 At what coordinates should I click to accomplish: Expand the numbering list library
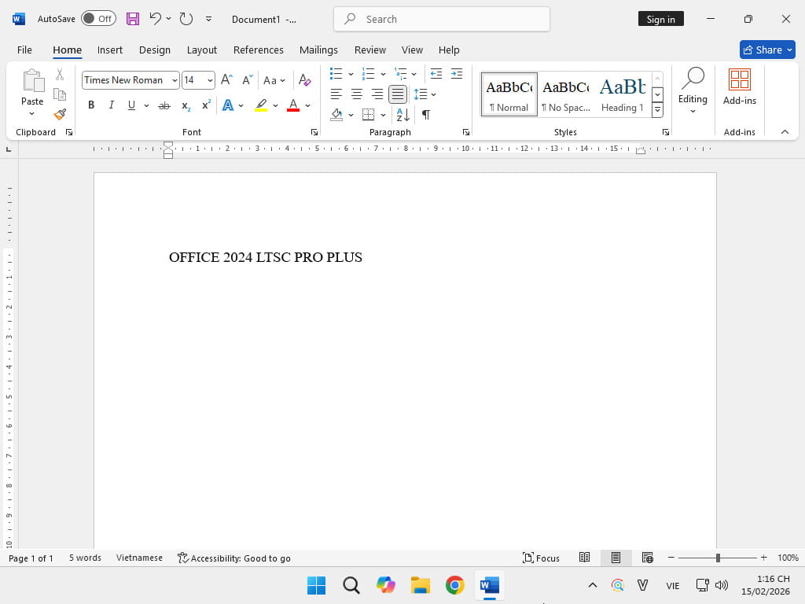383,74
